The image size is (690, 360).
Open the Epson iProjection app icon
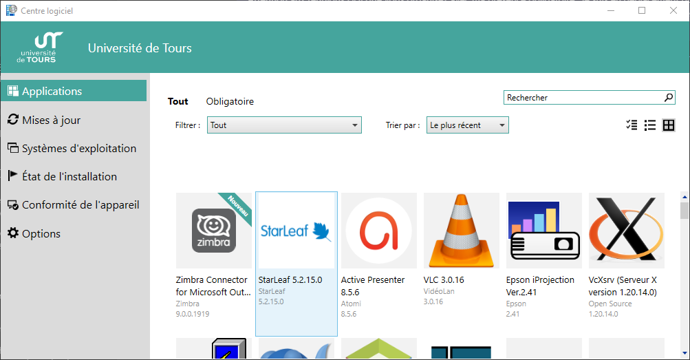544,231
